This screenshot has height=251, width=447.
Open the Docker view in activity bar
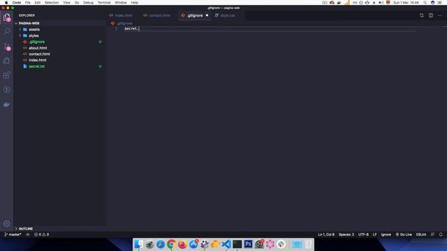[x=6, y=105]
